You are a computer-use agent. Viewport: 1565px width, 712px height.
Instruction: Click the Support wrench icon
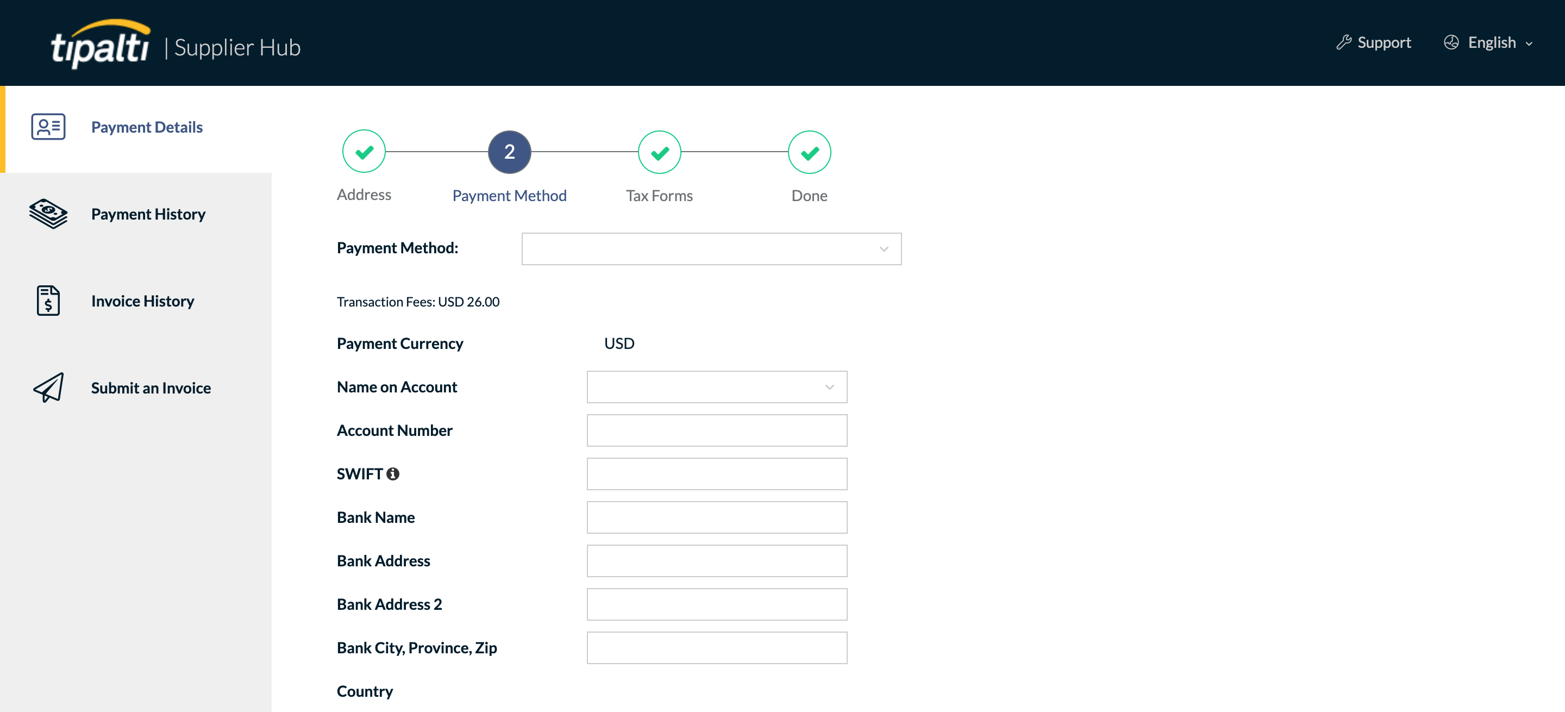point(1343,42)
